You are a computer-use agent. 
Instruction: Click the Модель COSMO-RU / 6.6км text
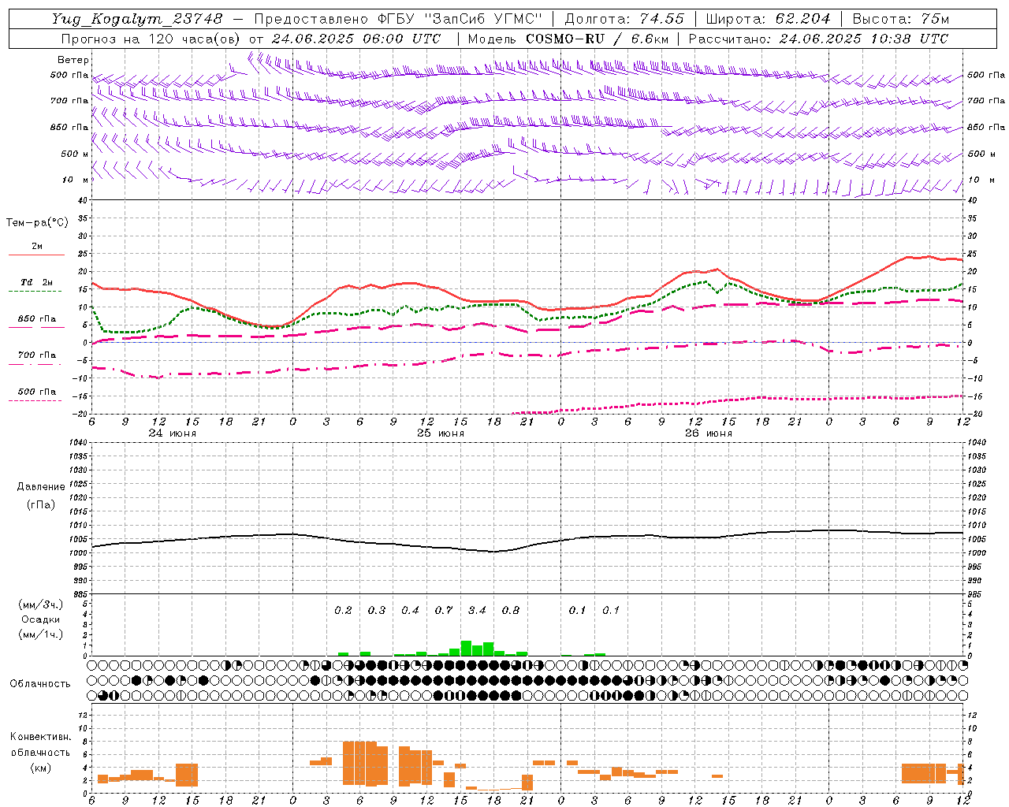click(568, 39)
